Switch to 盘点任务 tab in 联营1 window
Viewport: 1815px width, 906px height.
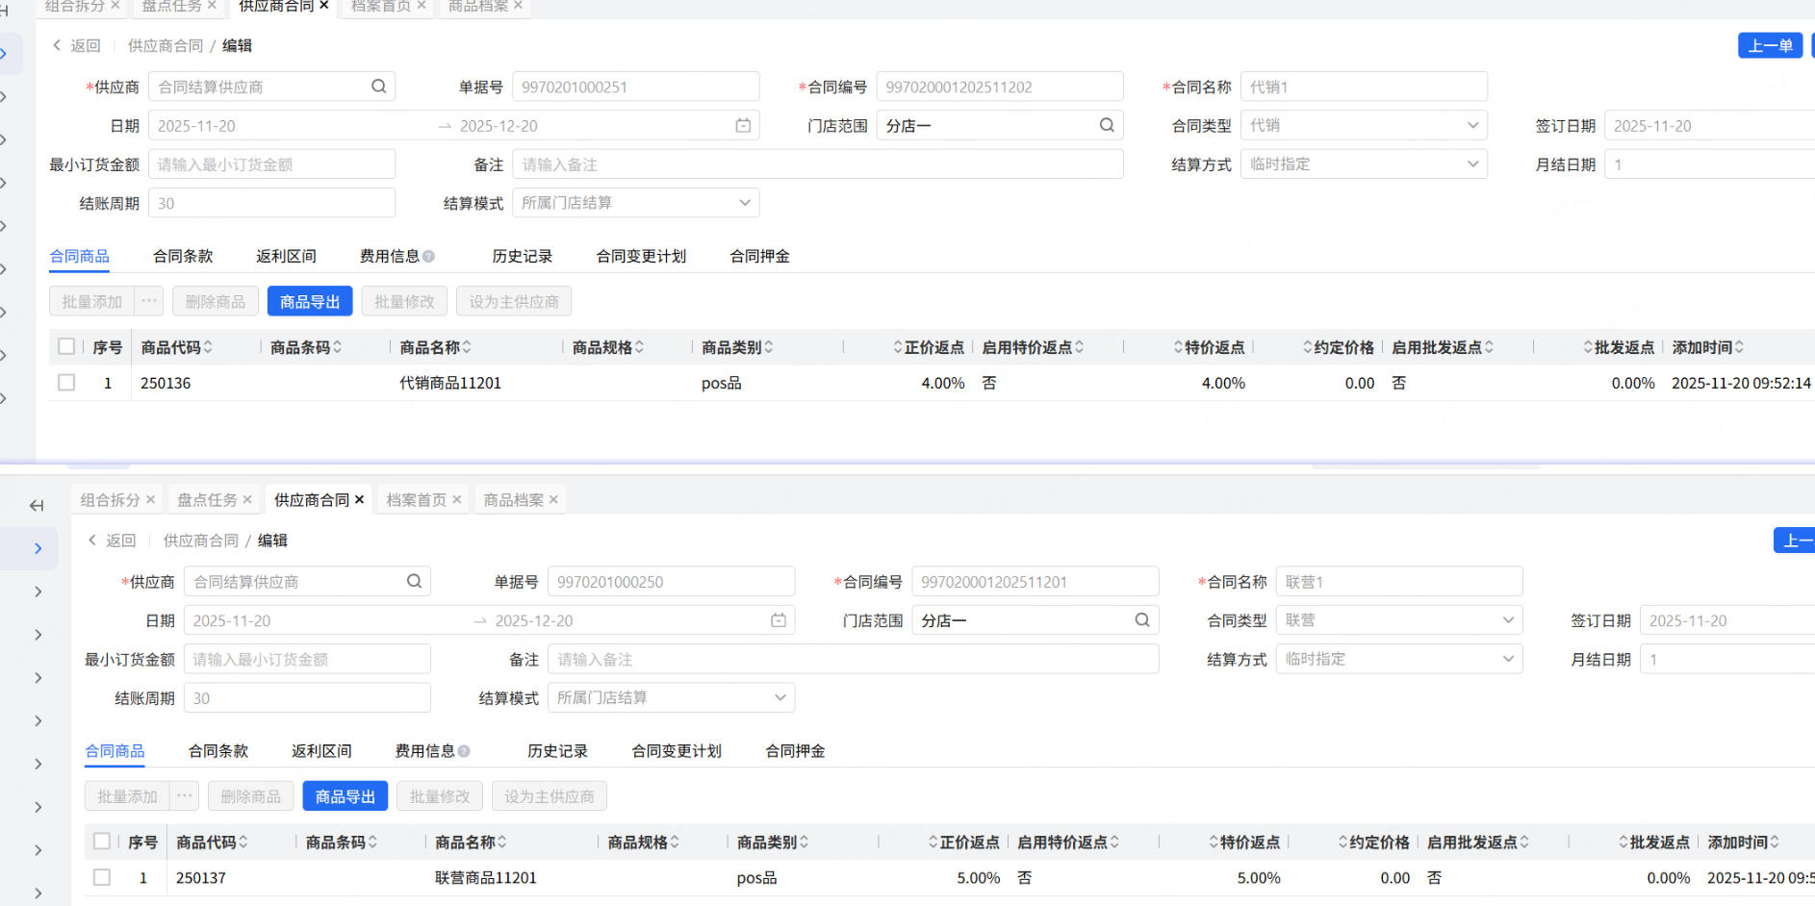click(207, 499)
